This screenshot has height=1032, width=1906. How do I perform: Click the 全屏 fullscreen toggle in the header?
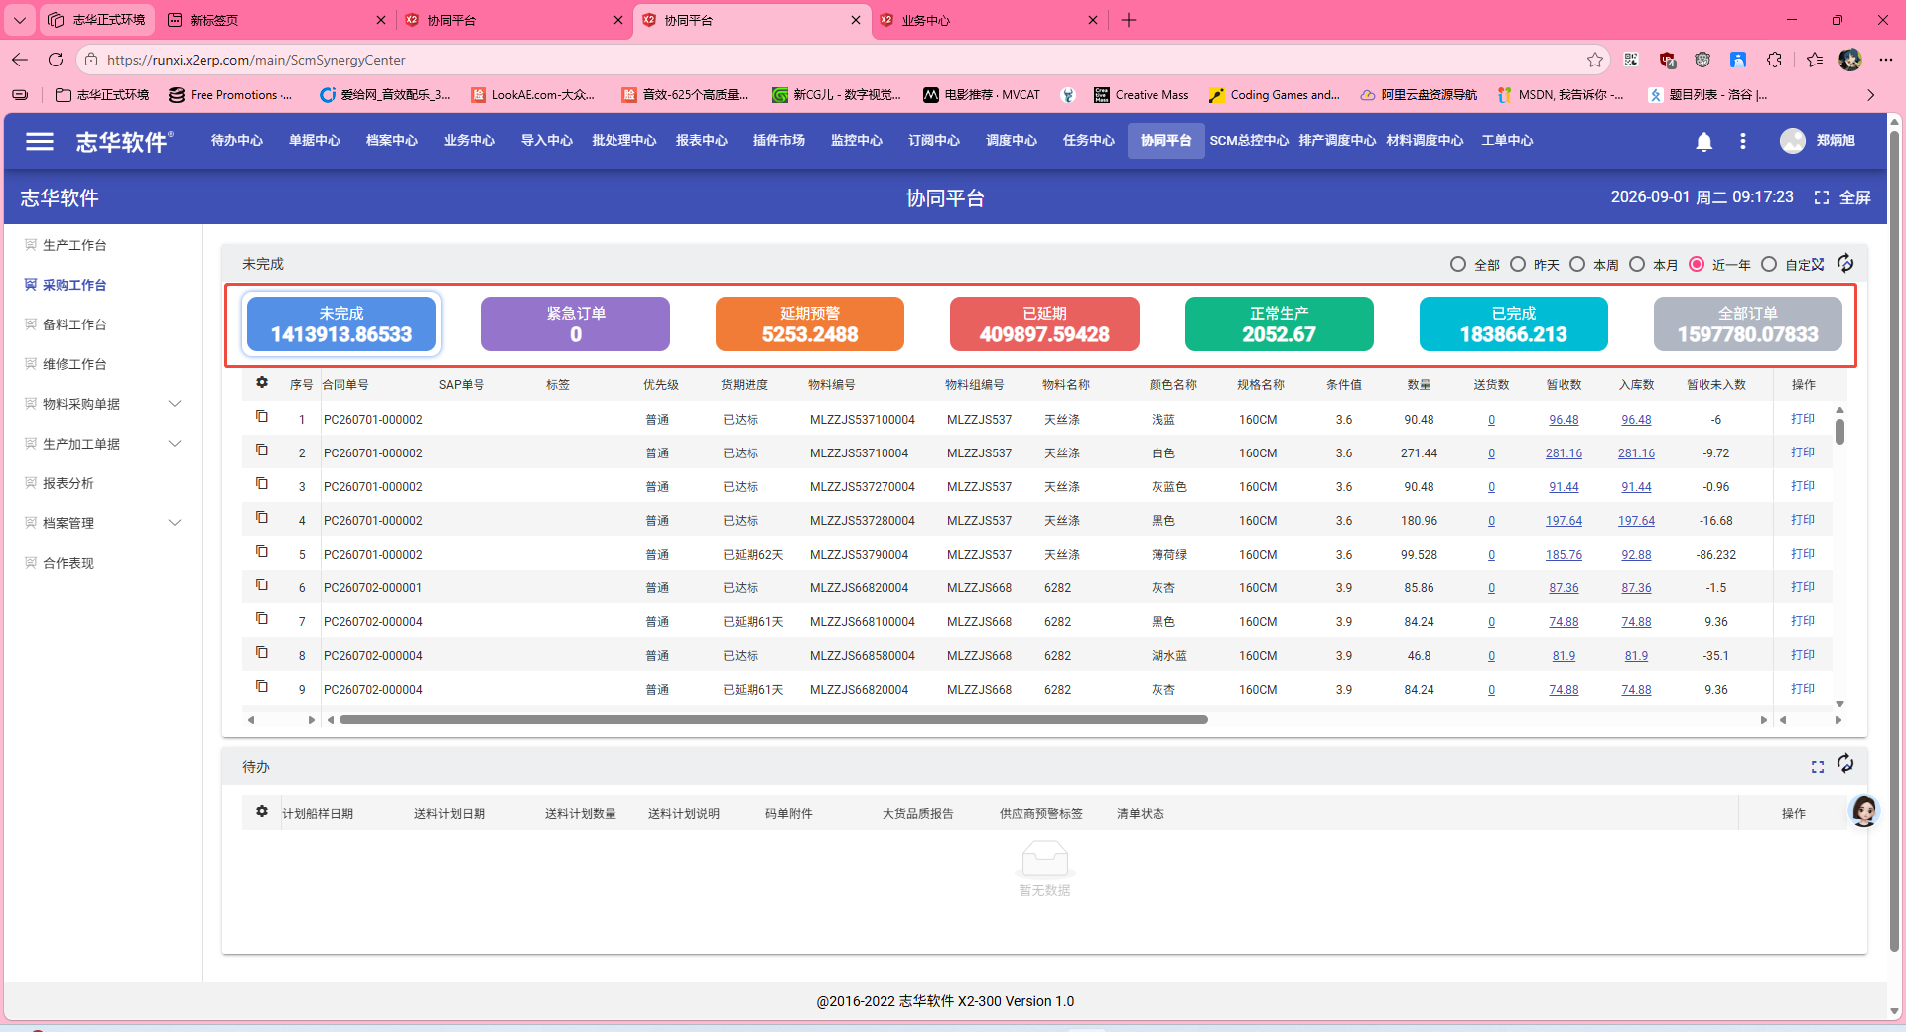coord(1841,197)
